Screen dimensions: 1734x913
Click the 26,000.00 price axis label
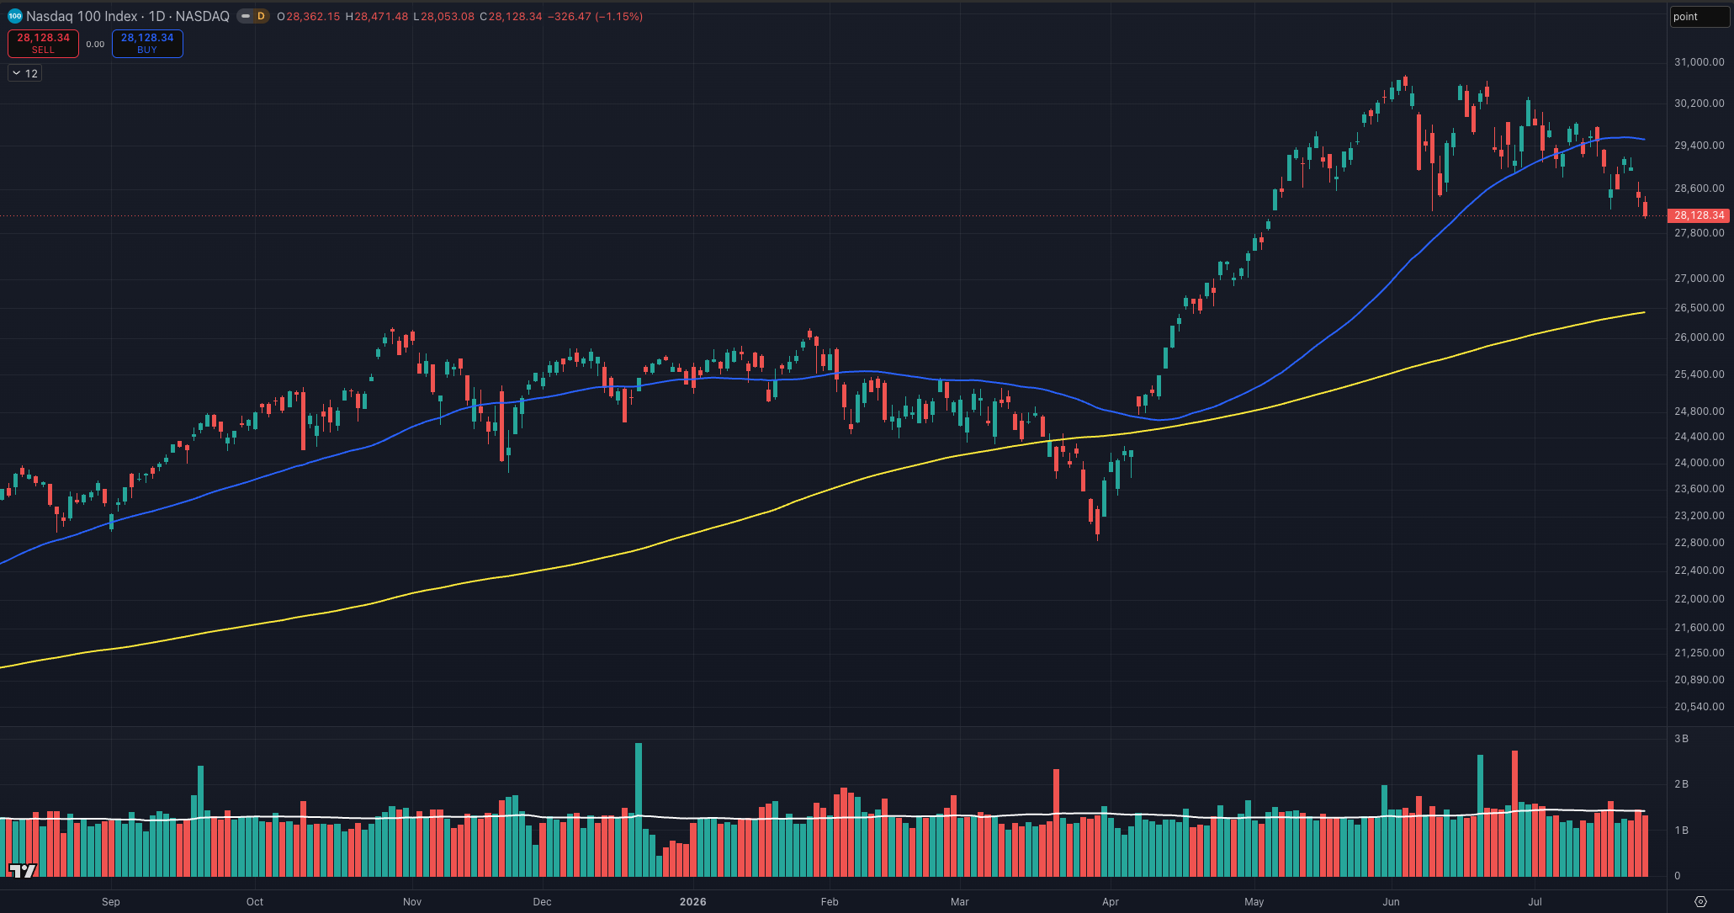[1700, 337]
